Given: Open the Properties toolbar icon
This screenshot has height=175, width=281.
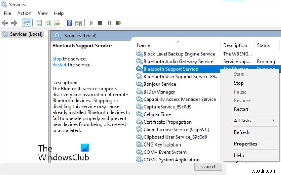Looking at the screenshot, I should tap(39, 23).
